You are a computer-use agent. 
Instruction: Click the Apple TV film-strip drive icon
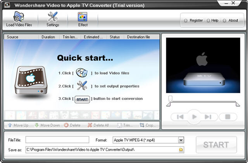click(31, 81)
